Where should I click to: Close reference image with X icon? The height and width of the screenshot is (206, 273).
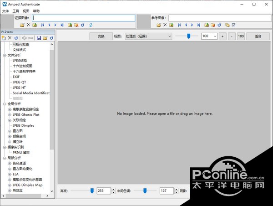pyautogui.click(x=165, y=25)
